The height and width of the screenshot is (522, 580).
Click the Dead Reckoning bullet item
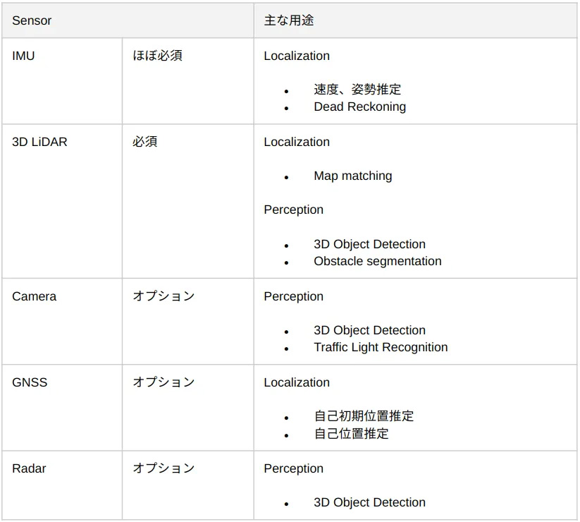click(x=359, y=107)
